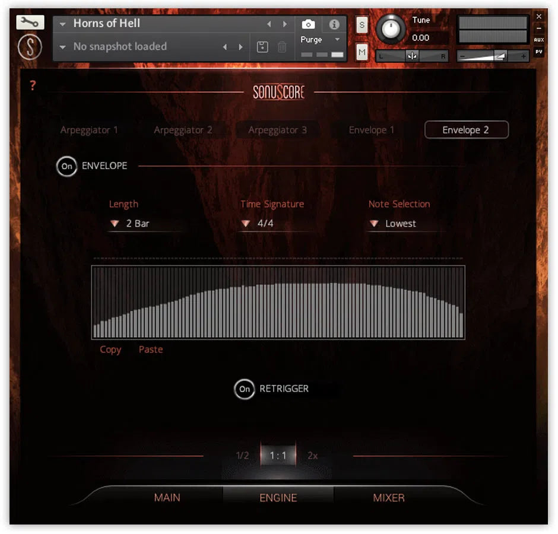Click the snapshot camera icon

308,24
